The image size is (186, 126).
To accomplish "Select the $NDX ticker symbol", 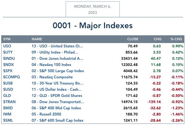I will (8, 65).
